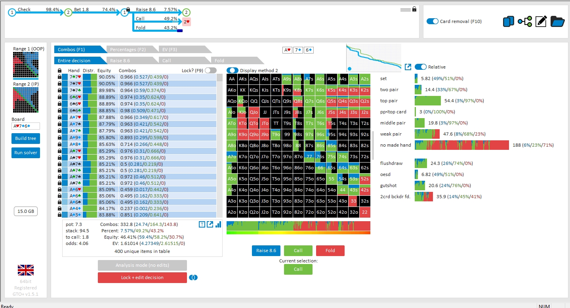The height and width of the screenshot is (308, 570).
Task: Click the padlock icon in the tree panel corner
Action: (414, 9)
